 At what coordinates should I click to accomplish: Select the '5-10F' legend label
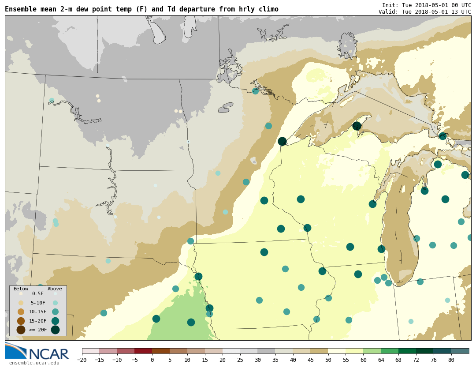pyautogui.click(x=38, y=303)
